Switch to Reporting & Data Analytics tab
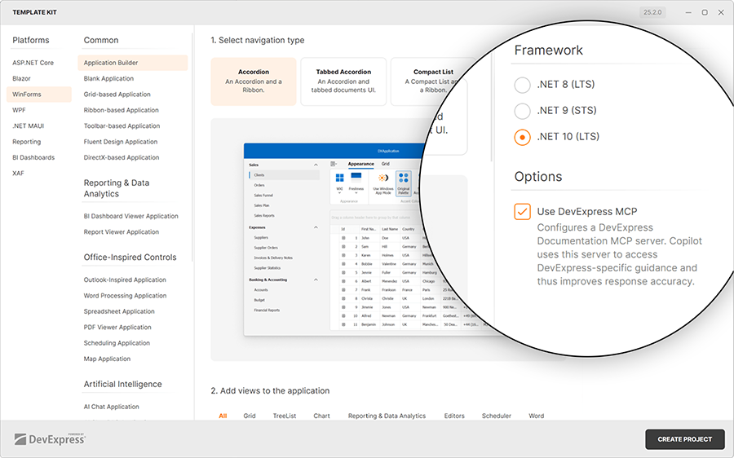The height and width of the screenshot is (458, 734). 387,416
